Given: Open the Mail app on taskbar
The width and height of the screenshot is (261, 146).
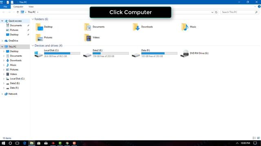Looking at the screenshot, I should click(x=46, y=143).
